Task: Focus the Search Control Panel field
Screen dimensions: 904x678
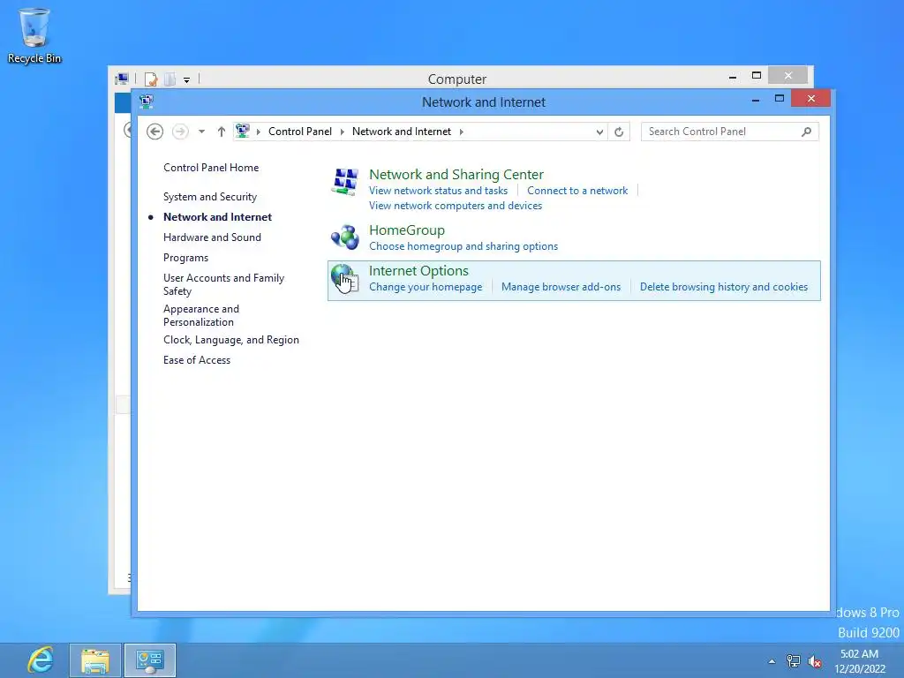Action: 720,132
